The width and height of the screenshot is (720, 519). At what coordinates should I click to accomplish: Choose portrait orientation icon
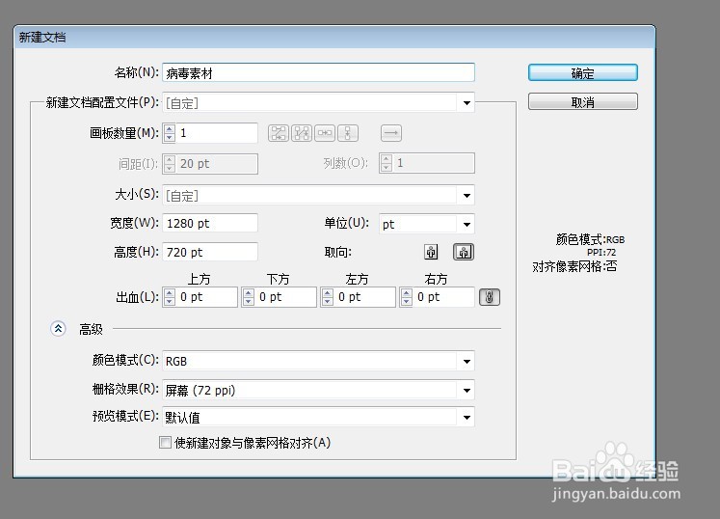pyautogui.click(x=431, y=252)
